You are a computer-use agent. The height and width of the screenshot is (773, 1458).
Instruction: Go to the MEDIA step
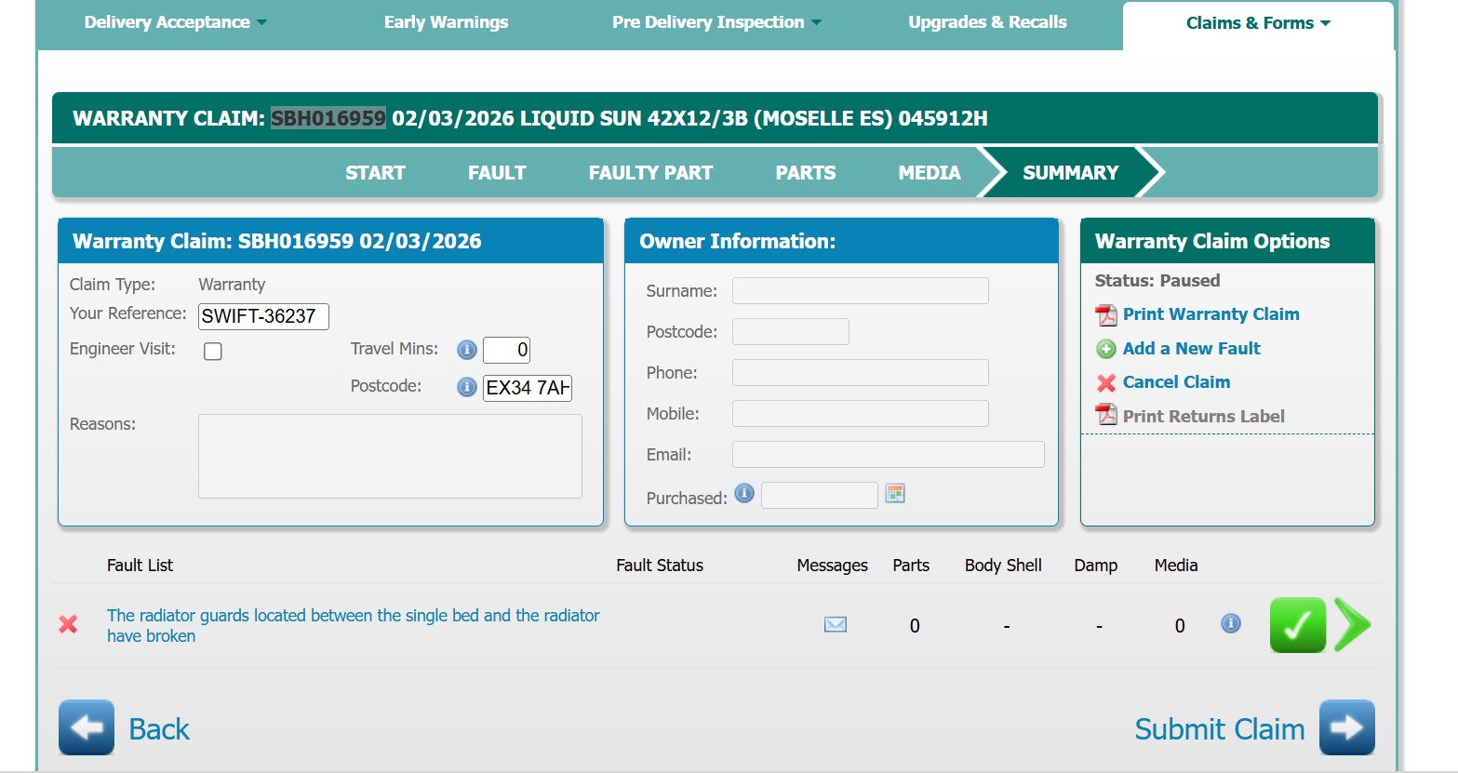pos(930,173)
